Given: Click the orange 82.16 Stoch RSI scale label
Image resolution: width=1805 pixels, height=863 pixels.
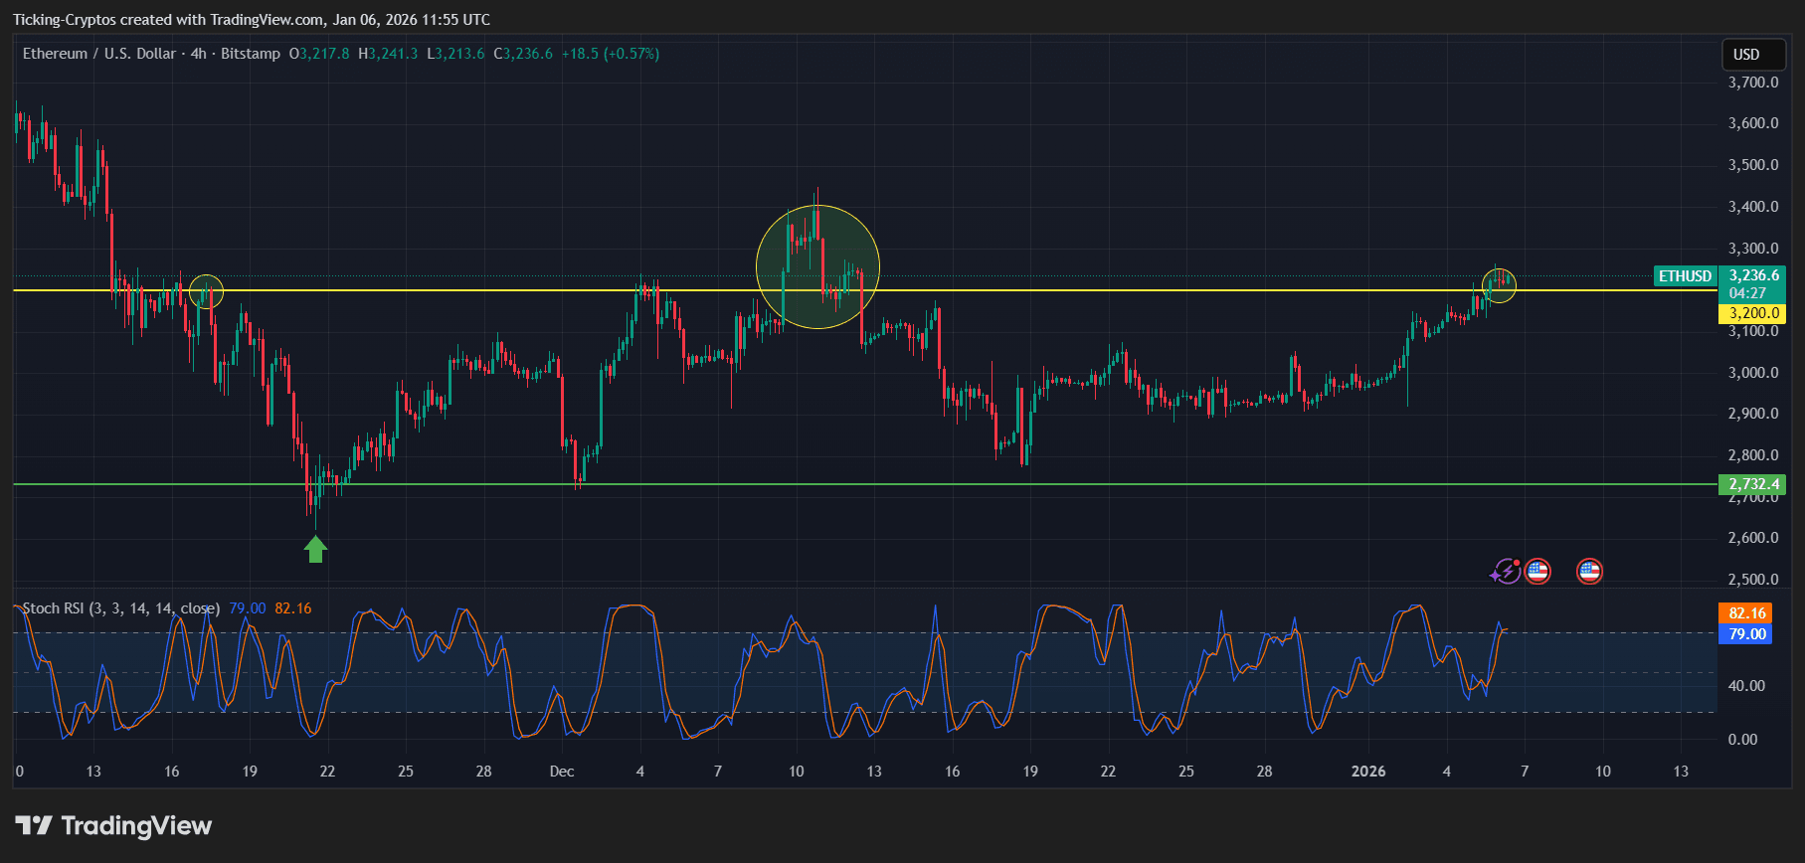Looking at the screenshot, I should pyautogui.click(x=1745, y=613).
